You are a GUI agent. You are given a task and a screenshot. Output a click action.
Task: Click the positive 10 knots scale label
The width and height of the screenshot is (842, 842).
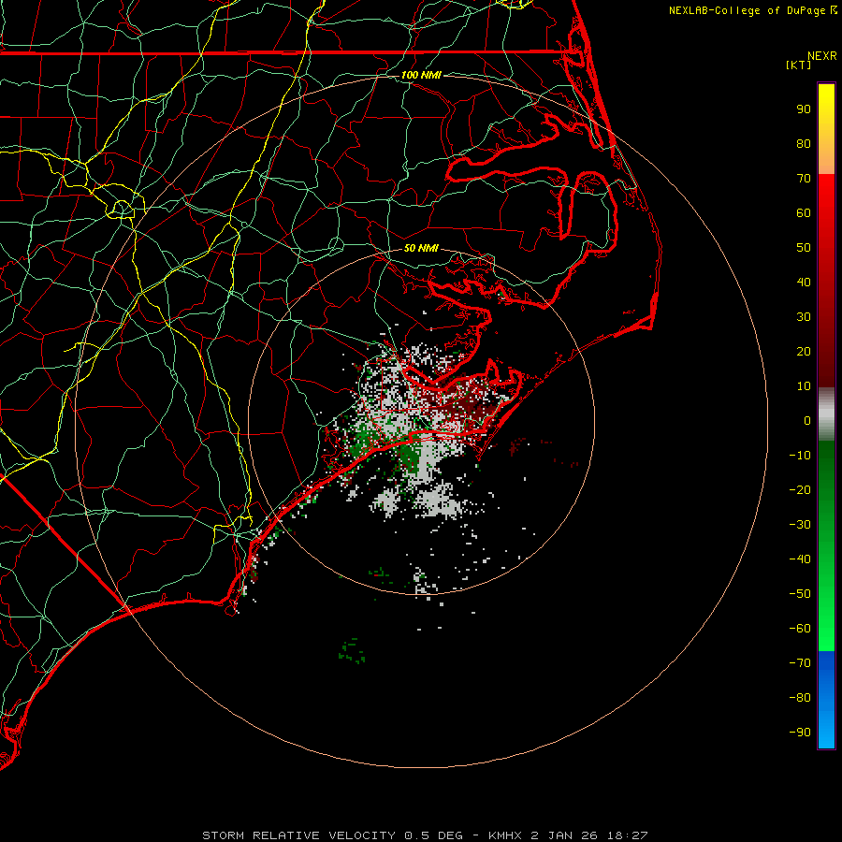804,386
